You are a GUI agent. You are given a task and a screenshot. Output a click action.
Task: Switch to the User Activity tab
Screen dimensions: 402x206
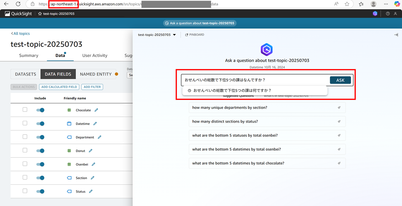[95, 55]
